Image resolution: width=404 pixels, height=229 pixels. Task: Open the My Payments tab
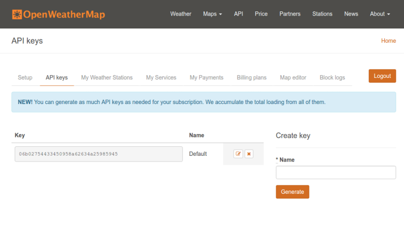[206, 77]
